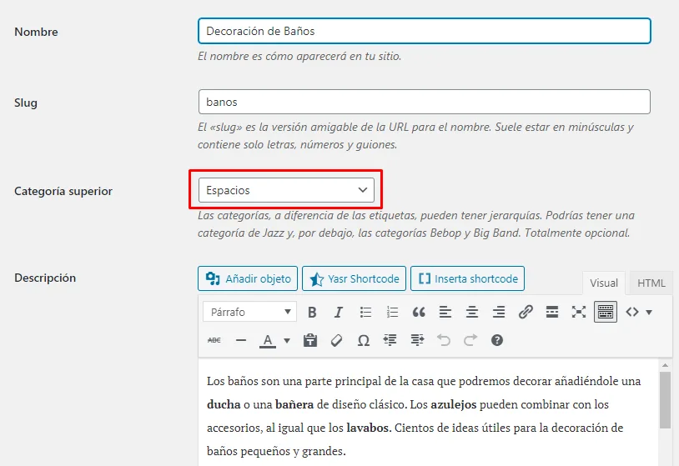
Task: Center align the paragraph text
Action: point(472,313)
